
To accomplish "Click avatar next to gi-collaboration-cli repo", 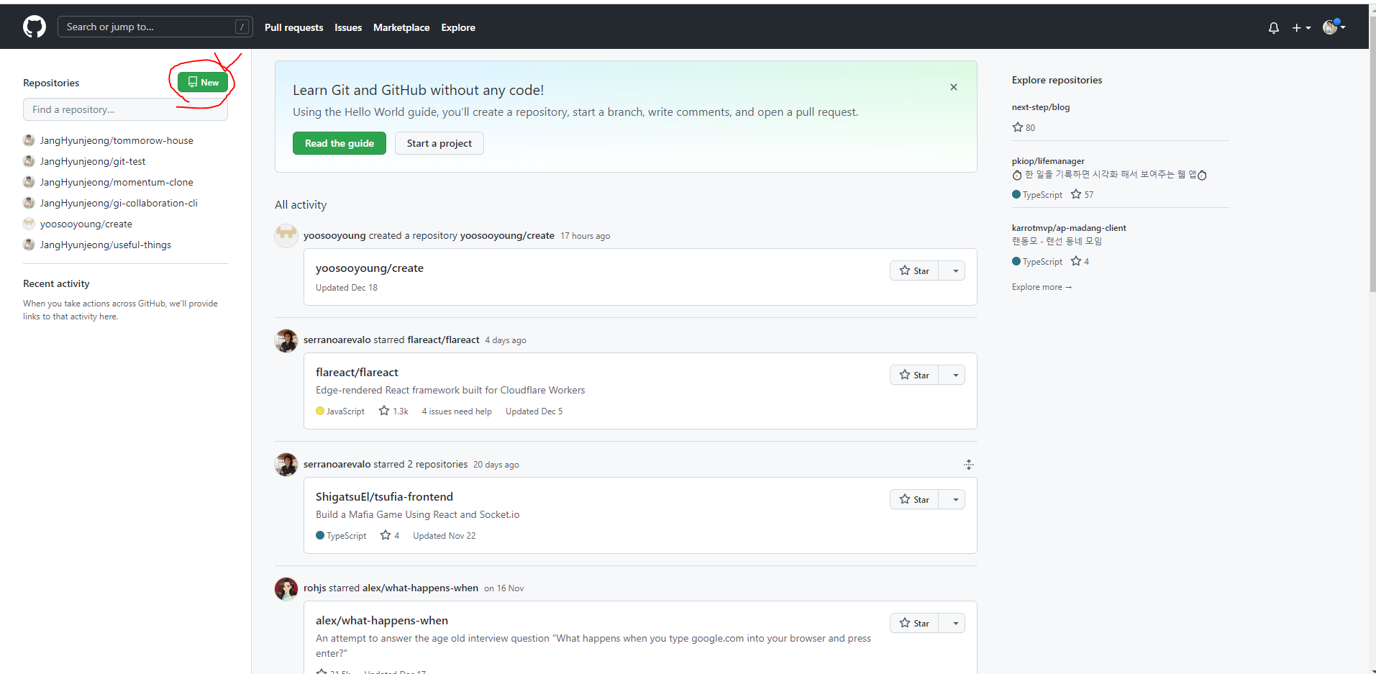I will [x=29, y=203].
